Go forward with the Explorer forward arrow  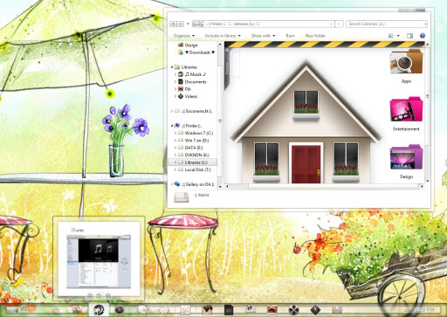[181, 24]
